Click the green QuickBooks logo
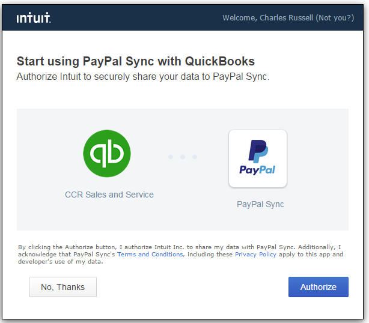Viewport: 369px width, 323px height. tap(107, 154)
